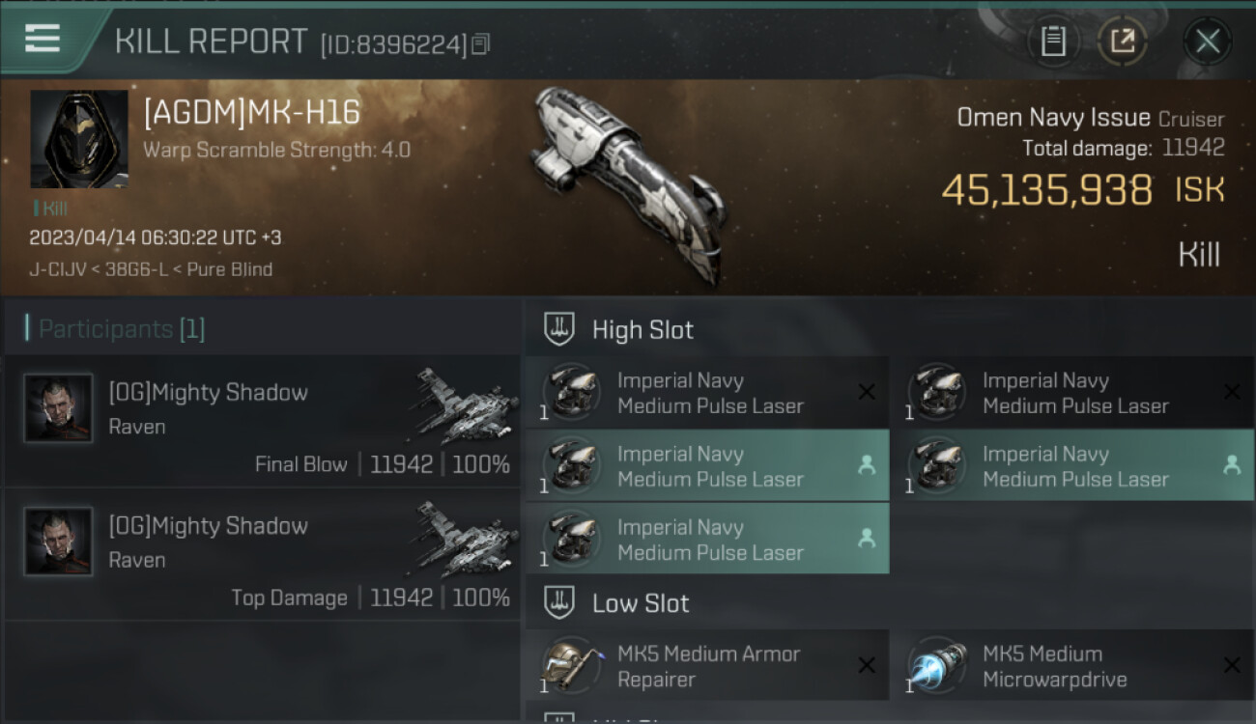This screenshot has width=1256, height=724.
Task: Select Top Damage Mighty Shadow portrait
Action: click(58, 542)
